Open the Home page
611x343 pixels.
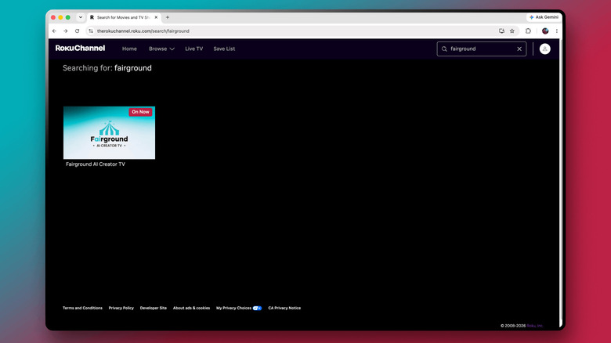129,49
